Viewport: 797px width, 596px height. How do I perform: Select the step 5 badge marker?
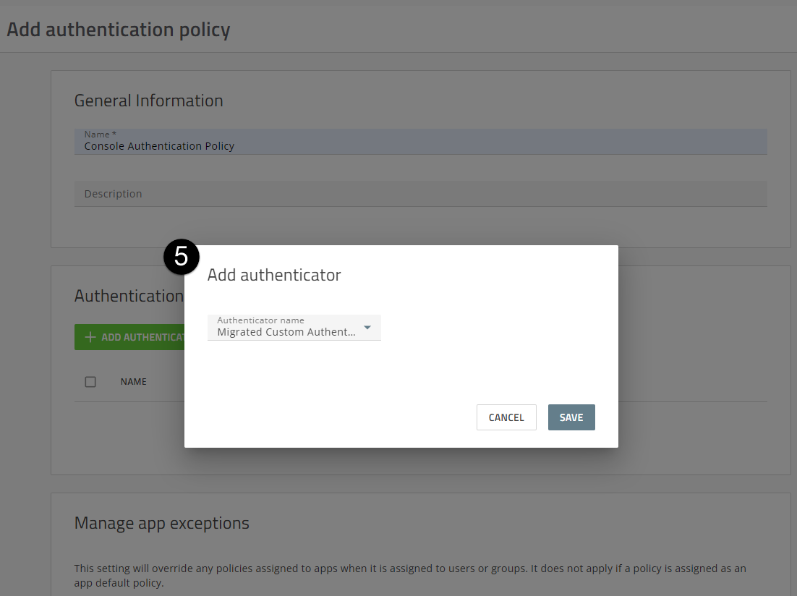point(181,257)
